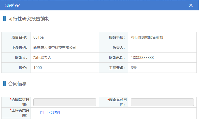The image size is (199, 119).
Task: Click the 工期要求 value 3天
Action: pyautogui.click(x=134, y=68)
